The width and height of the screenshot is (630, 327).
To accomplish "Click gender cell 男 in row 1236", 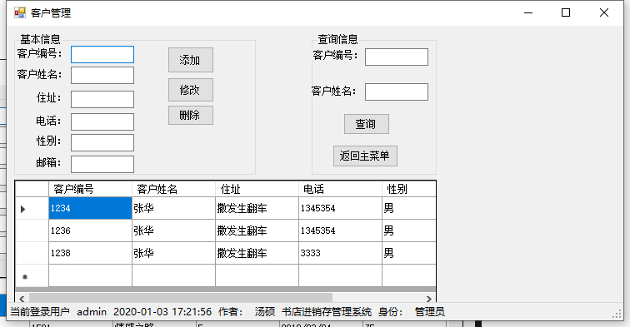I will coord(408,230).
